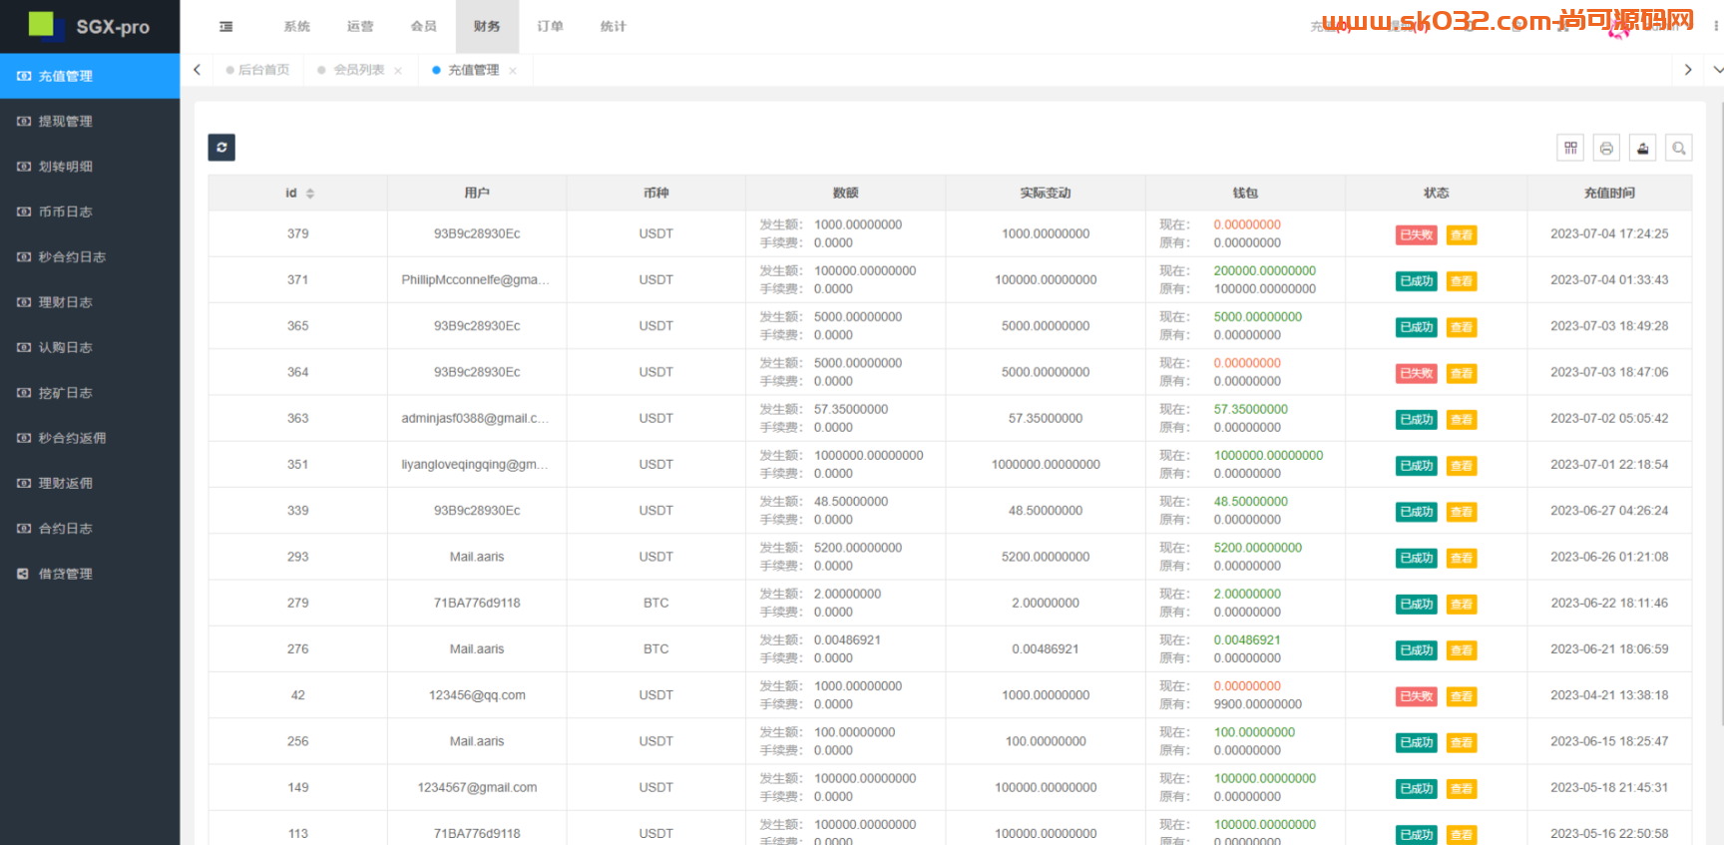
Task: Close the 充值管理 tab
Action: coord(513,71)
